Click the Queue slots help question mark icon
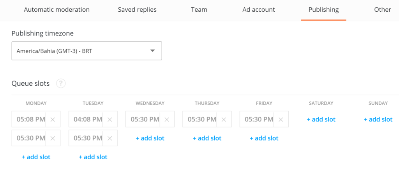Screen dimensions: 399x169 click(x=60, y=83)
